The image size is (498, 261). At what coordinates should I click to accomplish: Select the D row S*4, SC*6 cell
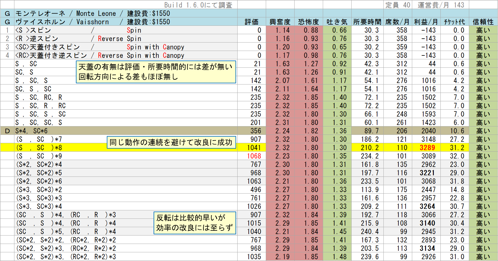(126, 131)
